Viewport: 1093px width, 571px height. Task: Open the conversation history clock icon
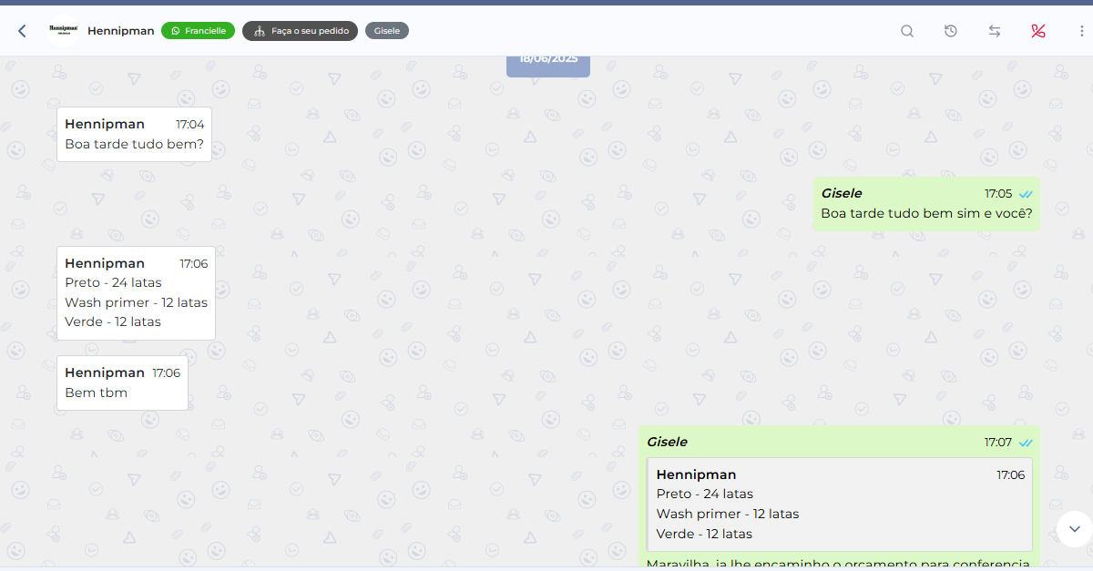[951, 31]
